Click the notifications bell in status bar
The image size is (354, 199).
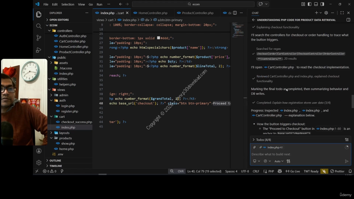coord(350,171)
